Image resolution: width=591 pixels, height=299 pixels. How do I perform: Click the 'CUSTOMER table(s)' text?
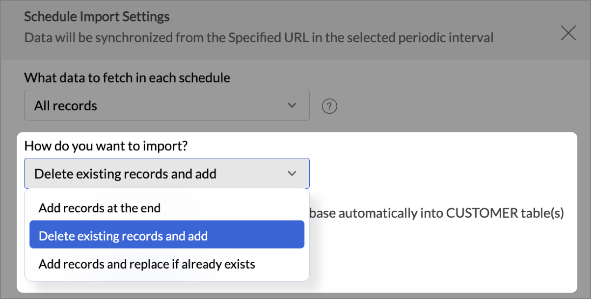point(505,213)
